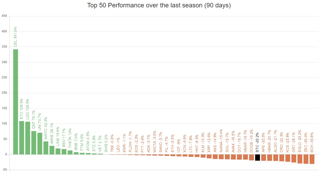
Task: Click the black BTC bar
Action: (258, 157)
